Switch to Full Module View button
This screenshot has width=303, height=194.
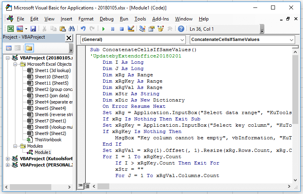[88, 185]
